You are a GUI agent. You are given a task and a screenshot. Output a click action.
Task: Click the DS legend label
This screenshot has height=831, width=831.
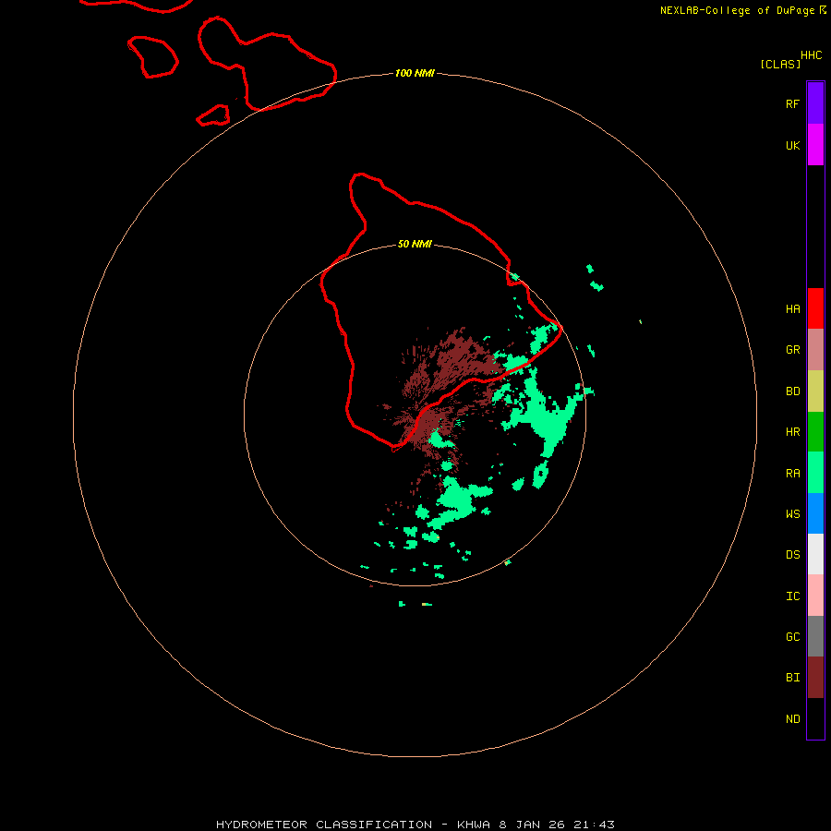(792, 555)
